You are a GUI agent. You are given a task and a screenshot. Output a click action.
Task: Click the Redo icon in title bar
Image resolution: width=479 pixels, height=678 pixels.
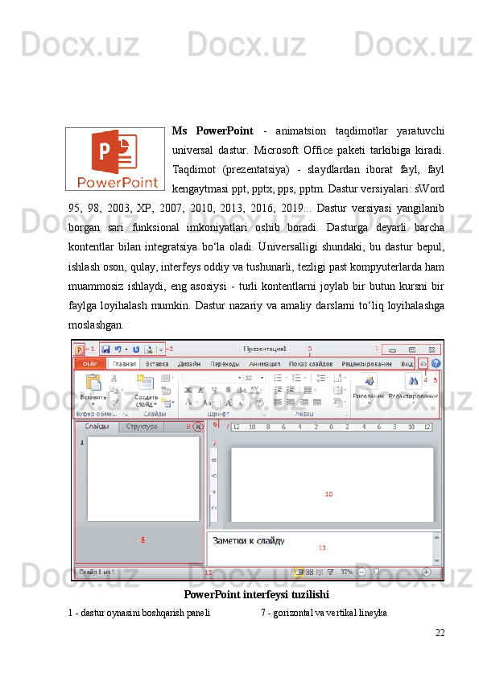136,349
